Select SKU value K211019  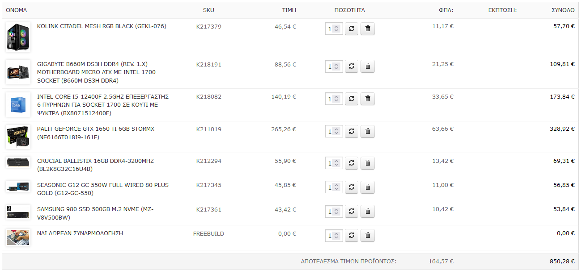tap(208, 129)
